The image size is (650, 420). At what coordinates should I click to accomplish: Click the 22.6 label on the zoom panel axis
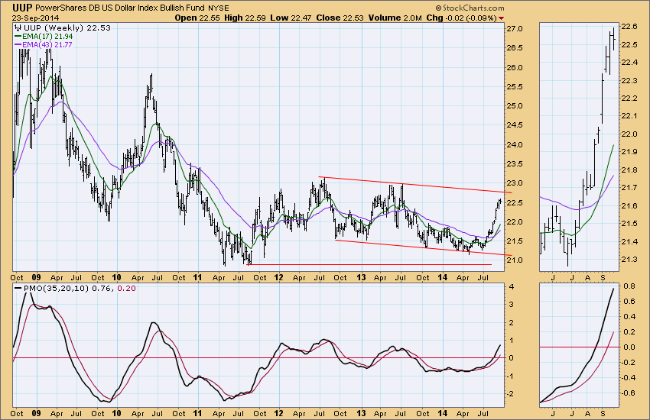(x=629, y=27)
